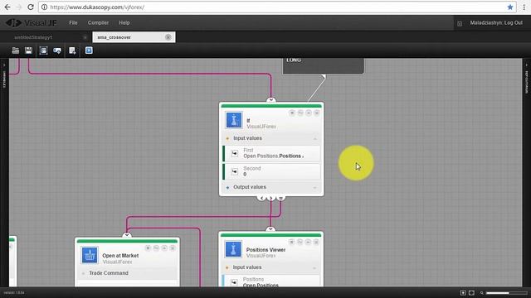The image size is (531, 298).
Task: Select the First Open Positions.Positions value
Action: pyautogui.click(x=273, y=156)
